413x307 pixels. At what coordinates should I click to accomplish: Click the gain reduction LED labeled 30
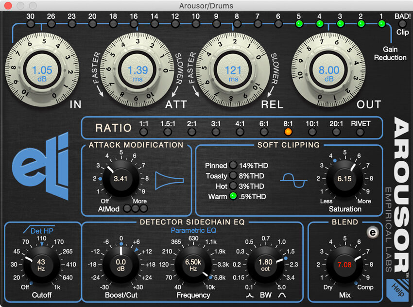[31, 24]
